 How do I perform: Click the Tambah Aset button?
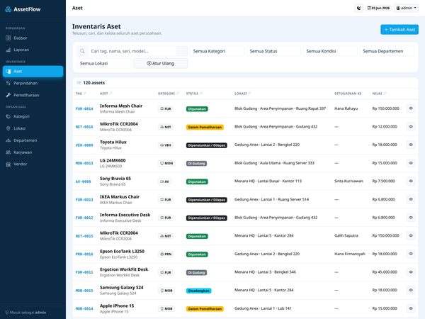(399, 30)
